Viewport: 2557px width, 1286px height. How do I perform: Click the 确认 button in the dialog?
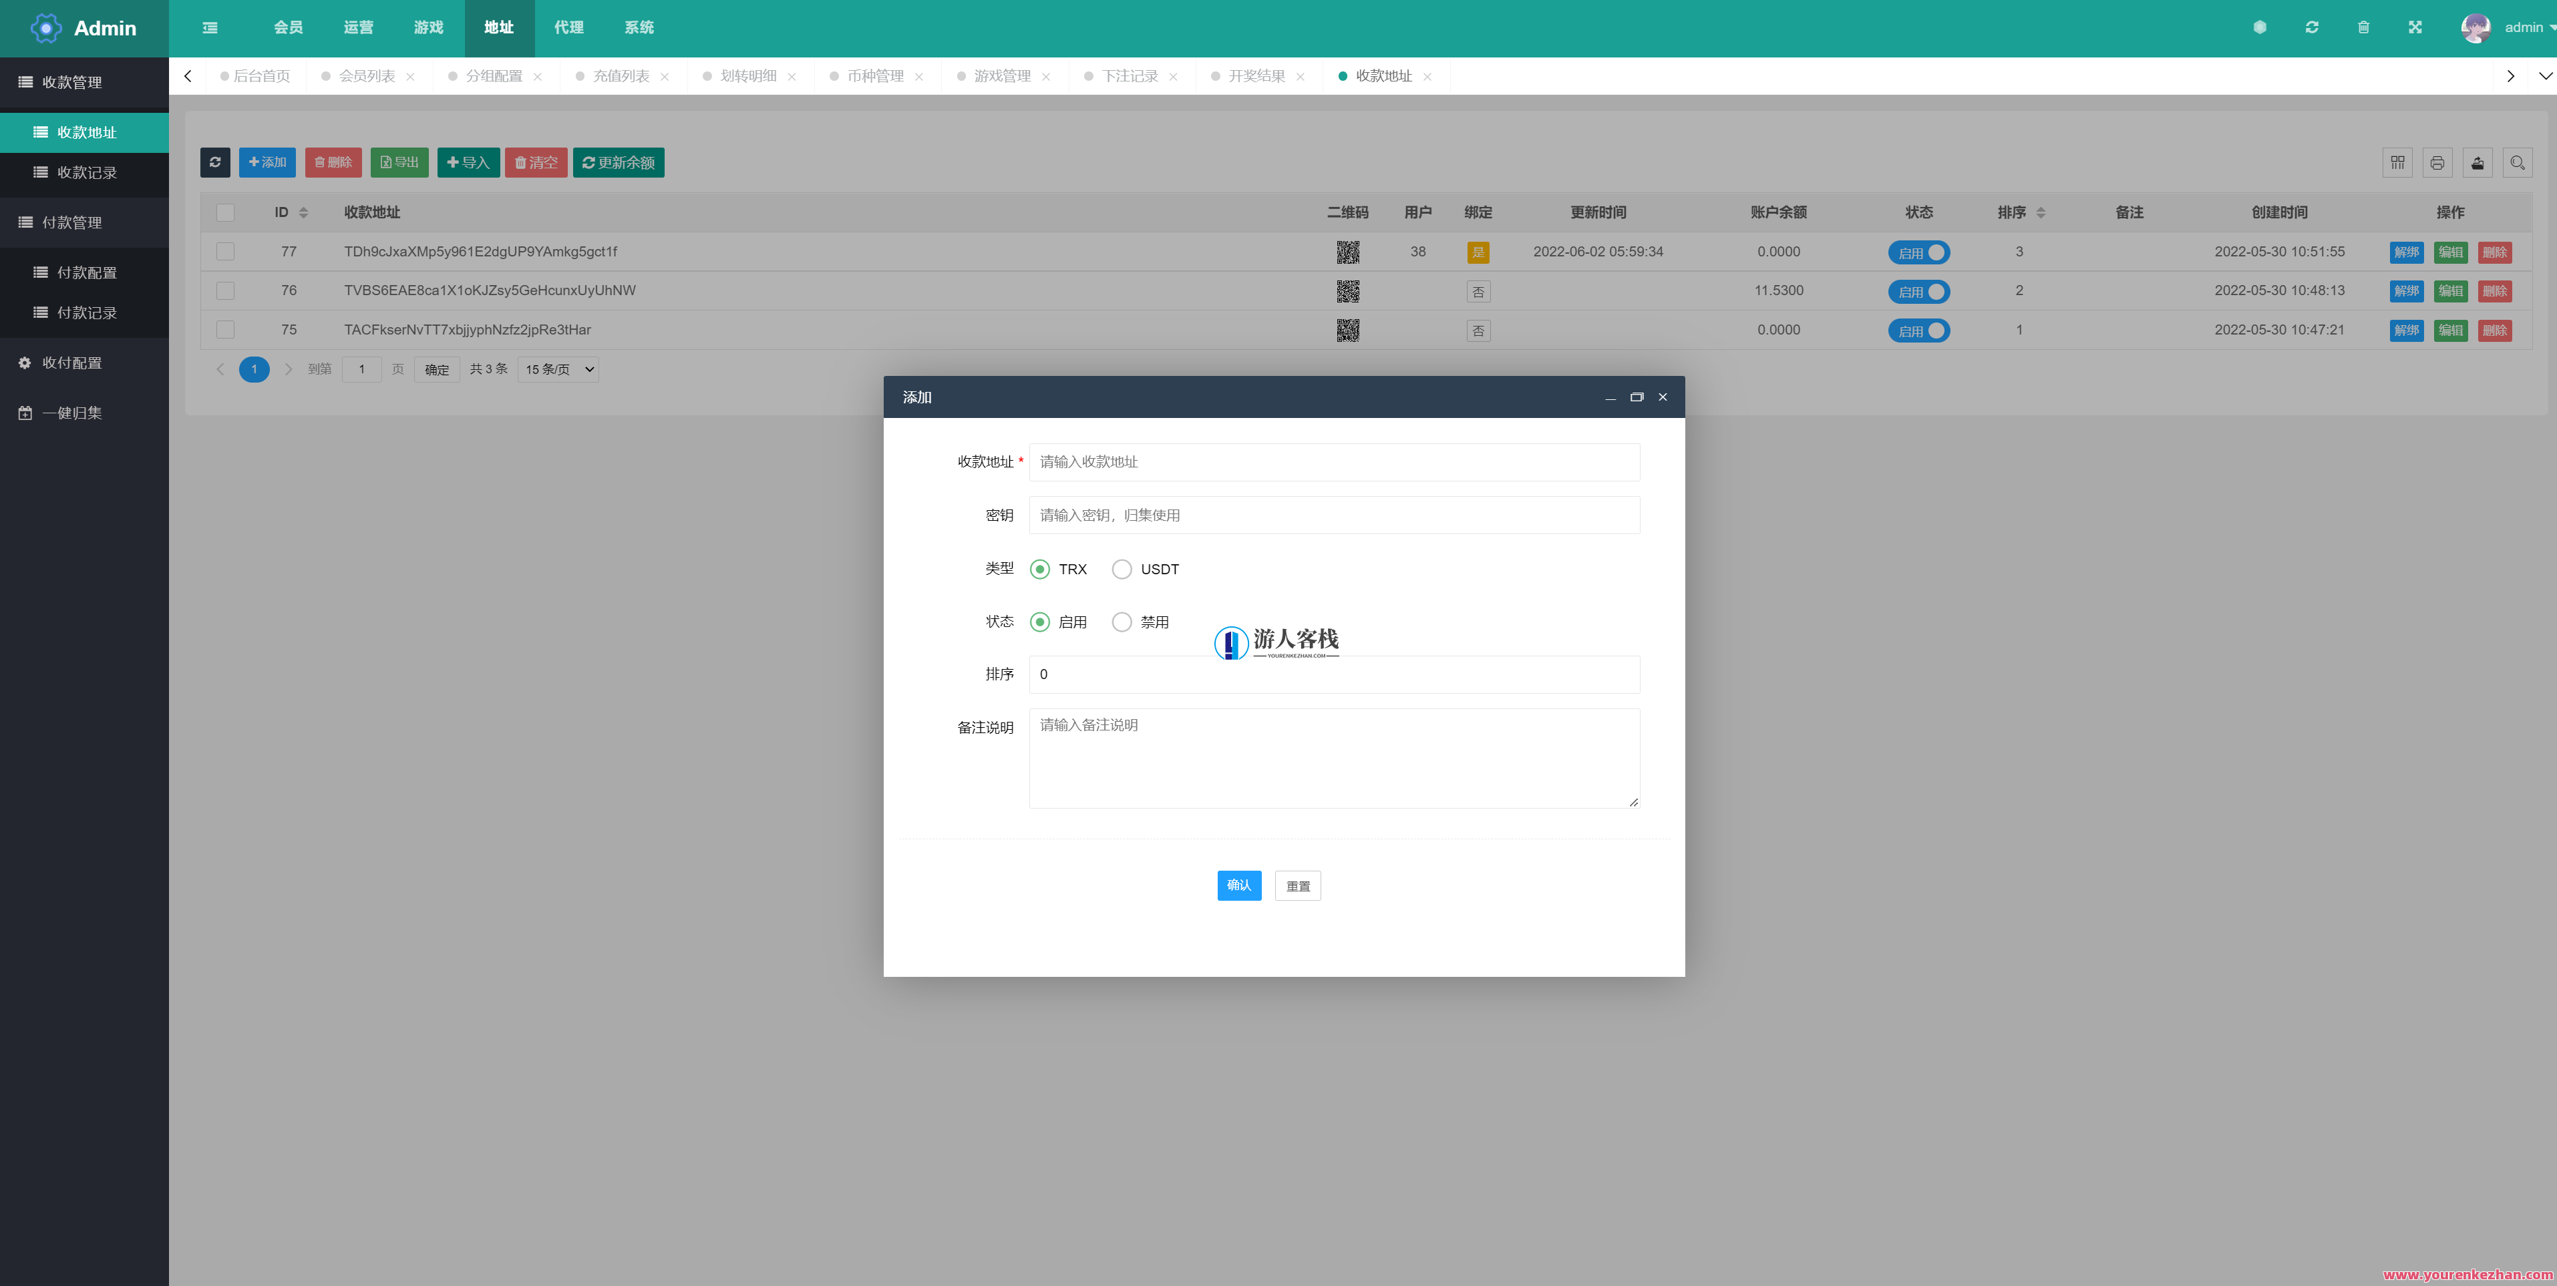[1238, 885]
